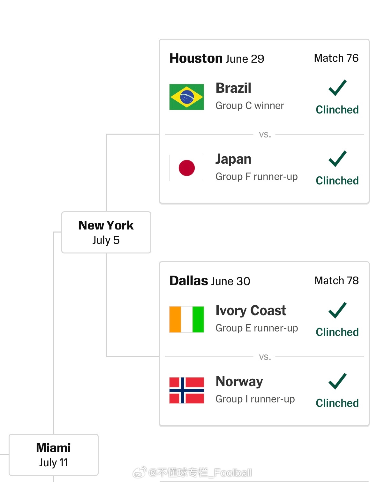Select the Norway team name
This screenshot has width=385, height=482.
pos(239,382)
